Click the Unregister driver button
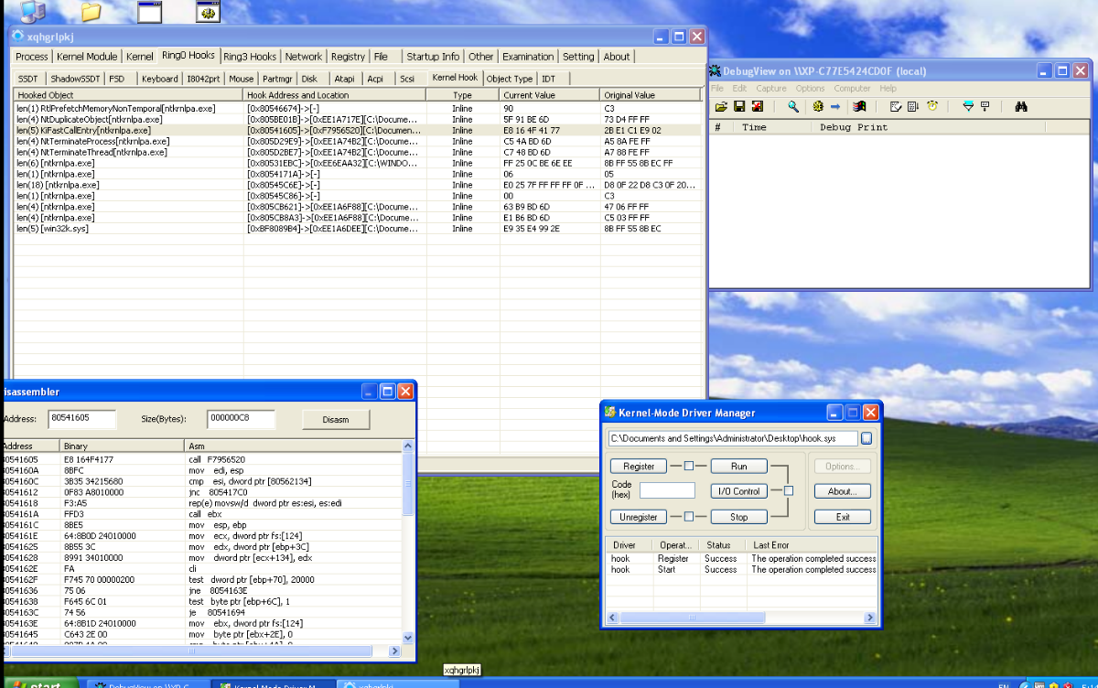Viewport: 1098px width, 688px height. click(639, 517)
